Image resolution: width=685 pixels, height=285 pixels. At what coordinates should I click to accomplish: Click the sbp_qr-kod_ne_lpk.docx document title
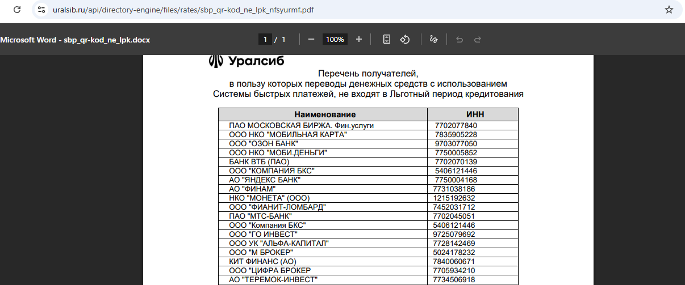[75, 40]
